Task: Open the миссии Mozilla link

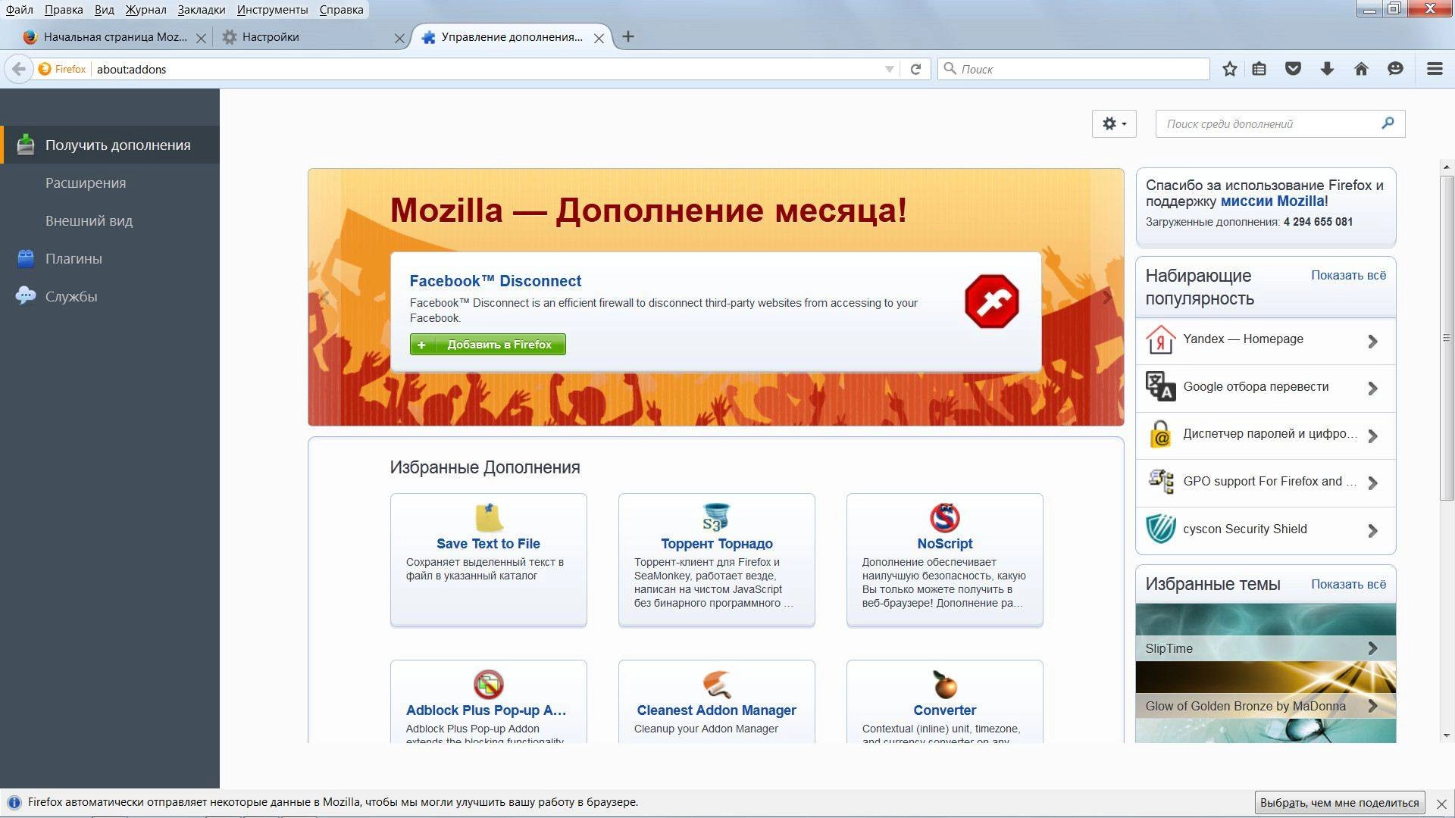Action: tap(1272, 201)
